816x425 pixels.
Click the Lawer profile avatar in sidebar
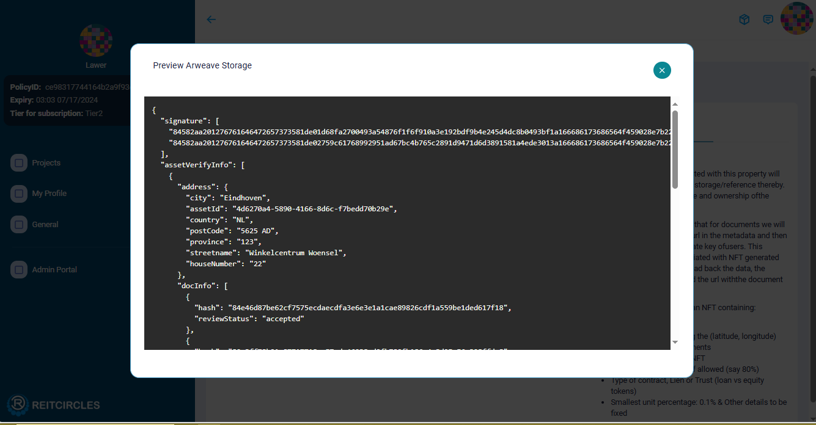[x=96, y=40]
